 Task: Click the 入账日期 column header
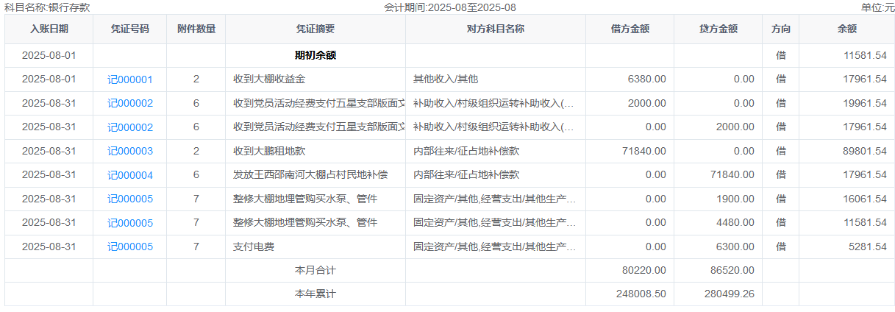tap(49, 29)
